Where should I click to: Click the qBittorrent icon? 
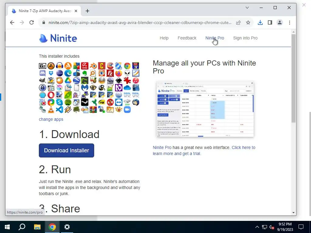click(119, 95)
